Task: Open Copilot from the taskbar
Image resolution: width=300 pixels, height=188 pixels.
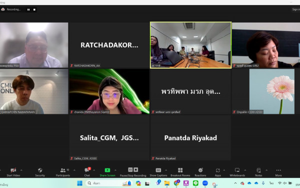Action: coord(138,183)
